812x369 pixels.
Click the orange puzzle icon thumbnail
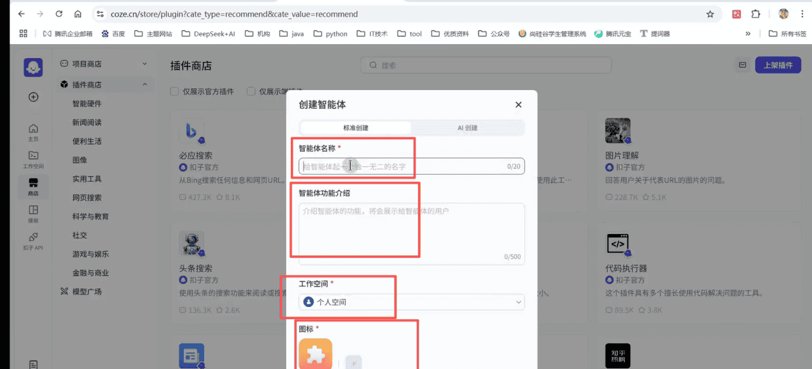[315, 355]
